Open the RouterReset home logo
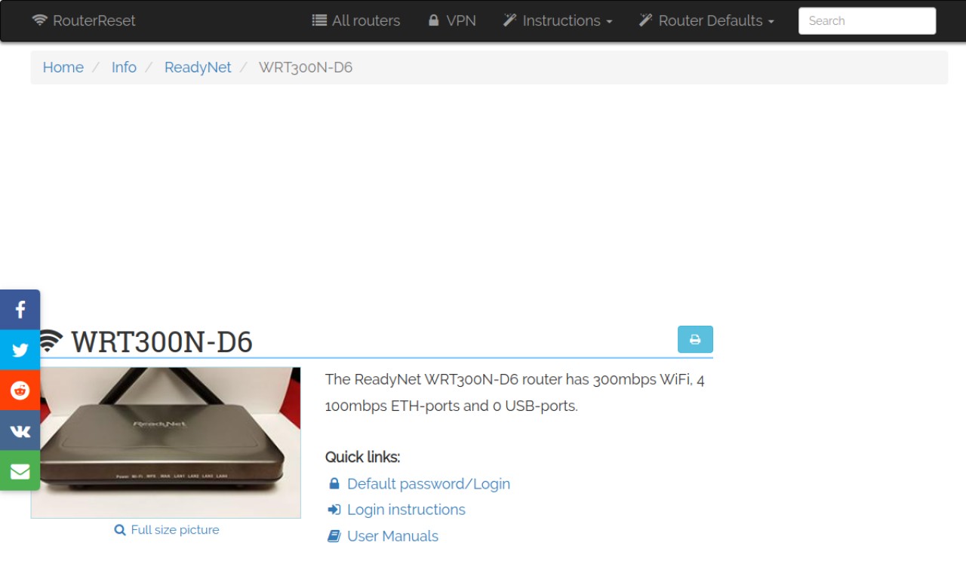 click(x=84, y=20)
